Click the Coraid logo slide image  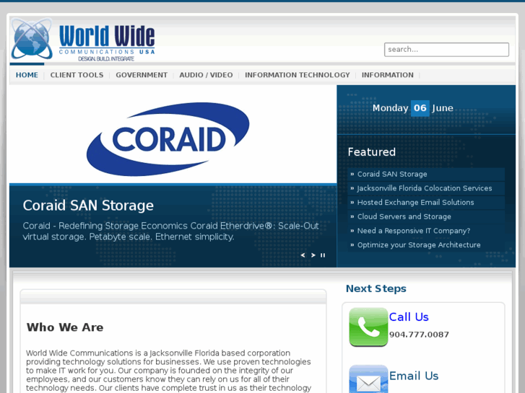[168, 138]
